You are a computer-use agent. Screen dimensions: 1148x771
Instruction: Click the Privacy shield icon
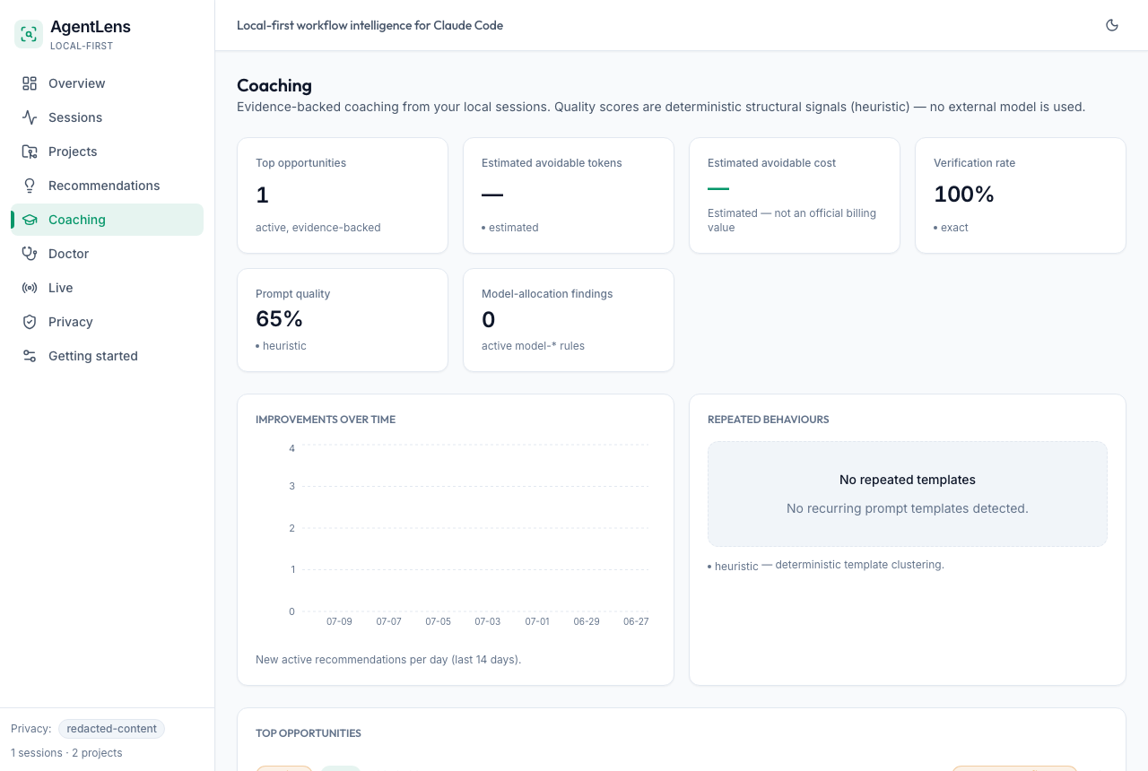point(30,322)
